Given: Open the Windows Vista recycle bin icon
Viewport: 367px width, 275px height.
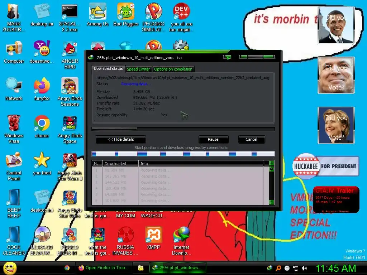Looking at the screenshot, I should pyautogui.click(x=14, y=129).
